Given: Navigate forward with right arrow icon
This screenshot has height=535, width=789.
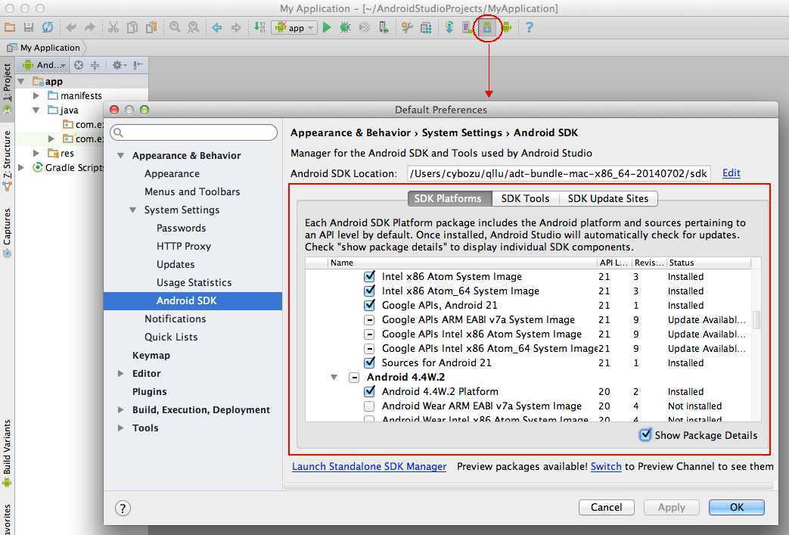Looking at the screenshot, I should tap(236, 28).
